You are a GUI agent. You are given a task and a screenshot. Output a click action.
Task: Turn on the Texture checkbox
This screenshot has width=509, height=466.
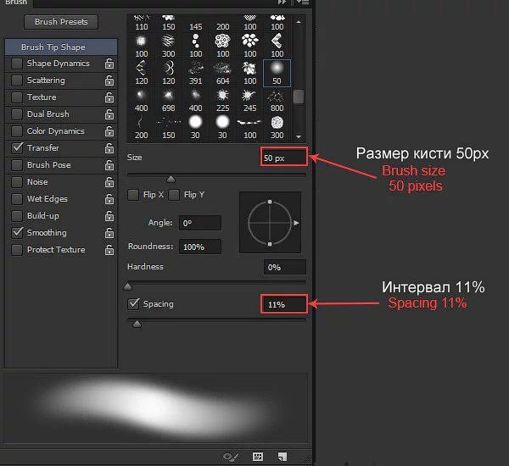[x=17, y=97]
